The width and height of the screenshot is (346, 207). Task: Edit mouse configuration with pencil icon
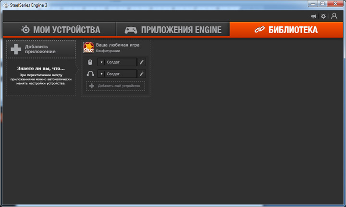pos(142,62)
